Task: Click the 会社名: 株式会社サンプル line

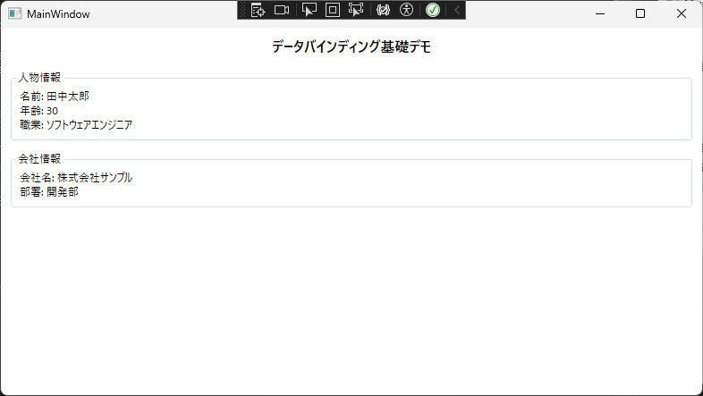Action: click(76, 178)
